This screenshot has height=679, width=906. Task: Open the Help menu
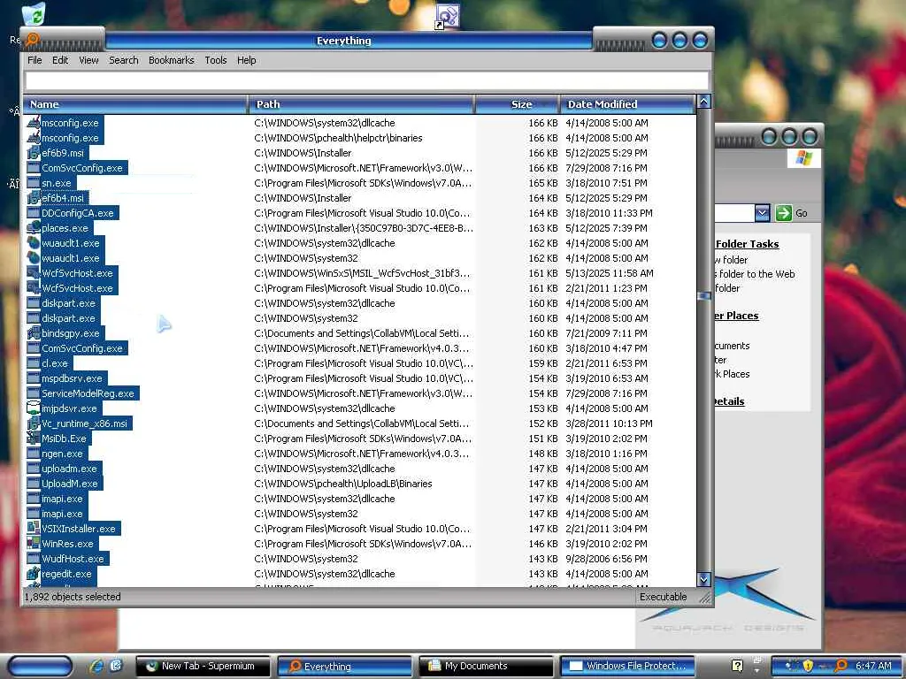pyautogui.click(x=246, y=60)
